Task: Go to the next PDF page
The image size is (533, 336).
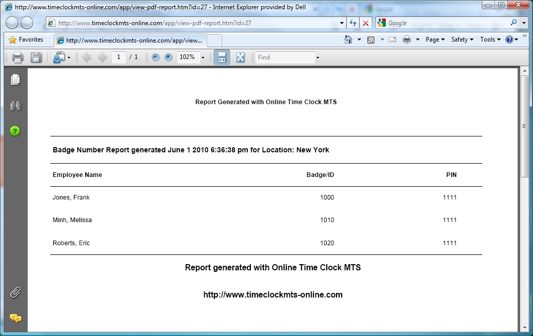Action: pos(102,57)
